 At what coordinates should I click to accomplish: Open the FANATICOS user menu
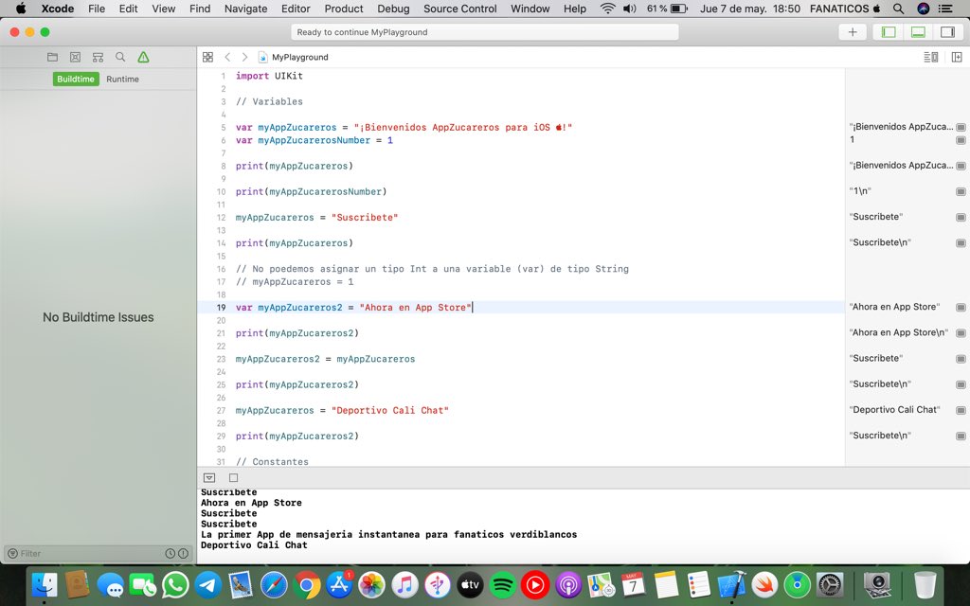844,9
